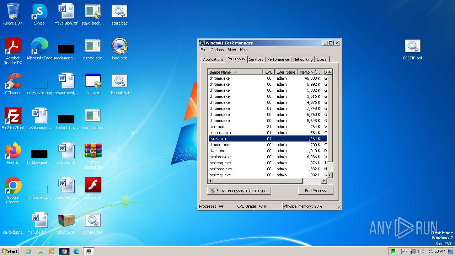Open Acrobat Reader DC shortcut
This screenshot has height=256, width=455.
tap(13, 51)
